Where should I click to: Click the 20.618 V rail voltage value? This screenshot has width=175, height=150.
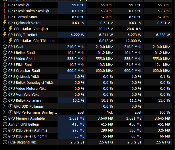(134, 29)
